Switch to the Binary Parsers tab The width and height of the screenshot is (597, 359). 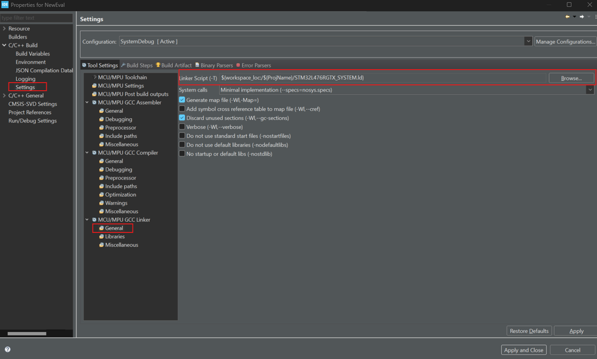click(x=214, y=65)
